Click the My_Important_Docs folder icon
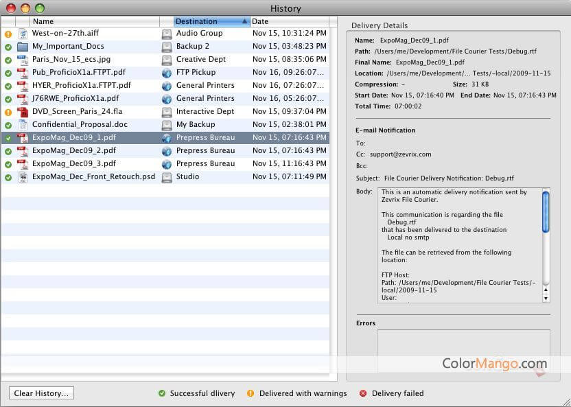 (x=23, y=47)
